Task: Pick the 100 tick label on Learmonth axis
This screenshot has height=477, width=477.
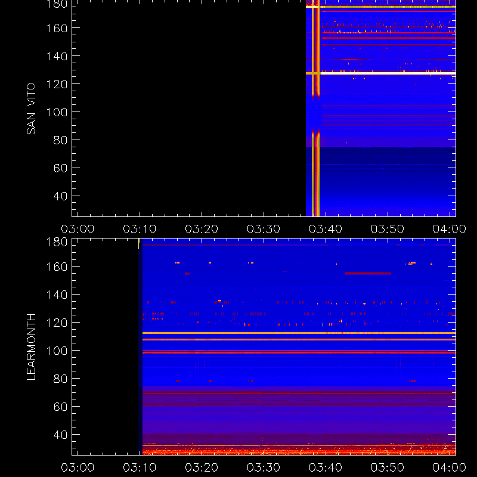Action: coord(57,351)
